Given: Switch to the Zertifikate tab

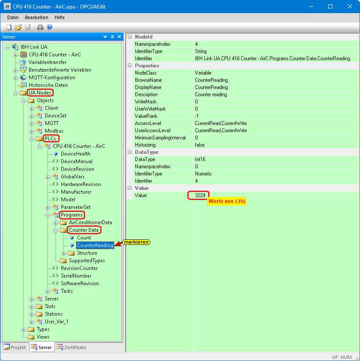Looking at the screenshot, I should coord(72,347).
